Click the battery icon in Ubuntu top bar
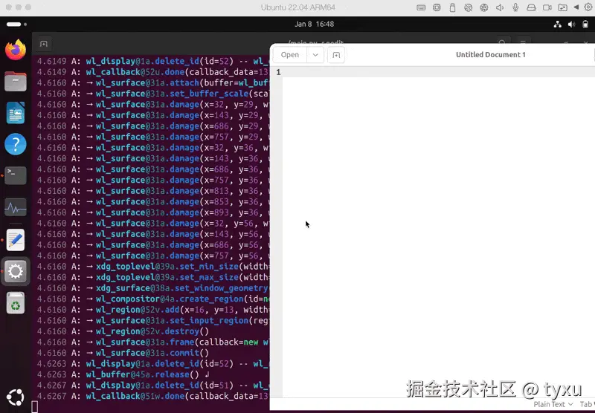595x413 pixels. pos(585,25)
